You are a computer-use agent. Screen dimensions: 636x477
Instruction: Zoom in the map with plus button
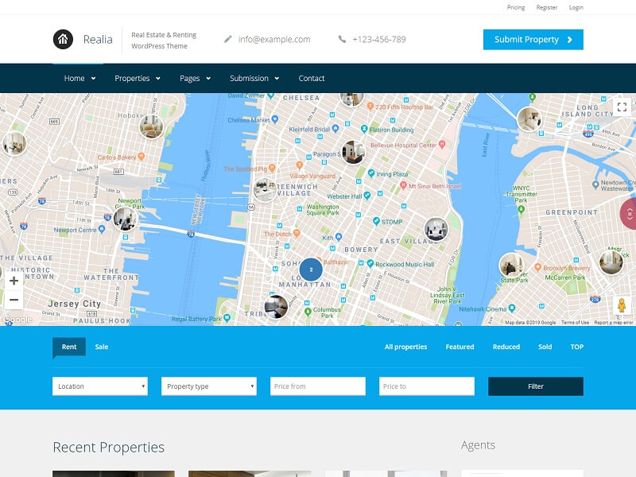click(14, 281)
